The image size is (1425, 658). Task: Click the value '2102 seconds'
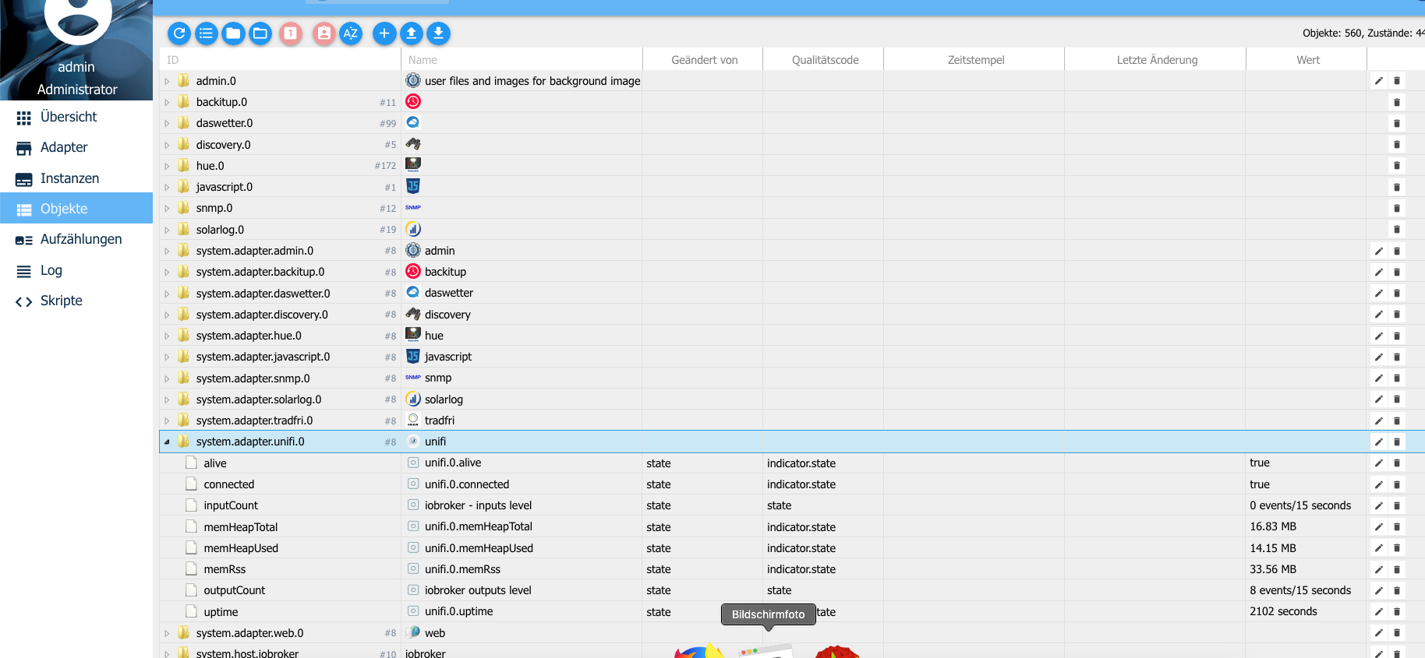[1283, 612]
